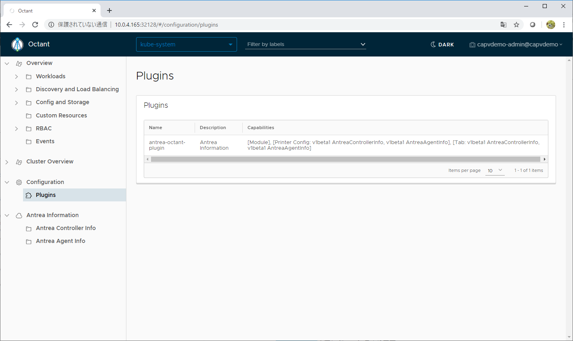Click the Config and Storage folder icon

[x=29, y=103]
